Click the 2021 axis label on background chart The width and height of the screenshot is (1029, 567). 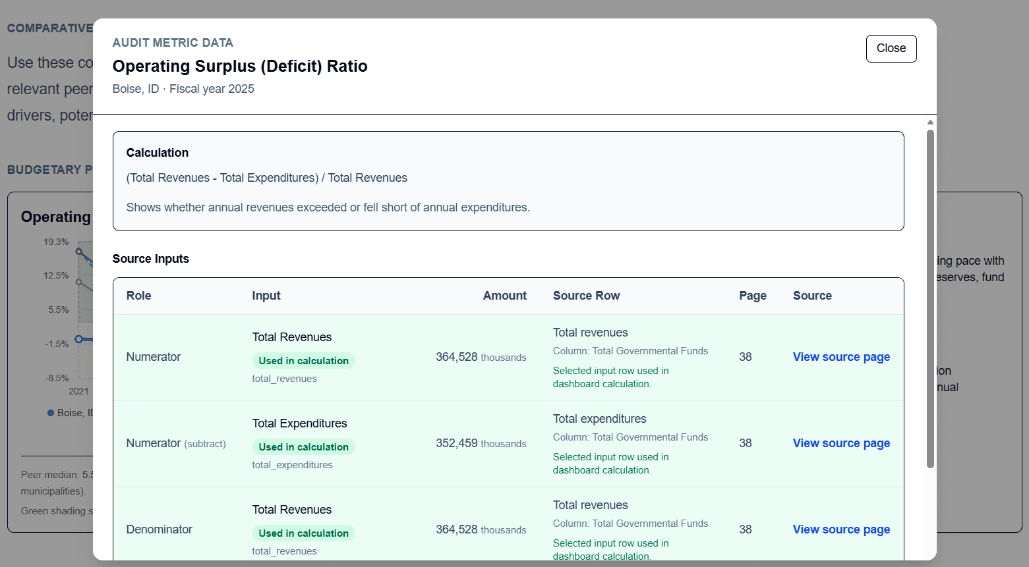78,391
